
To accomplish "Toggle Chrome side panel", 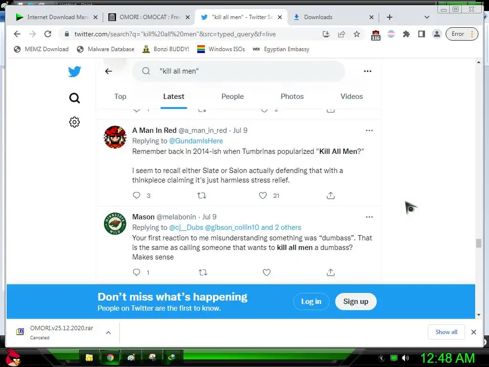I will [x=422, y=34].
